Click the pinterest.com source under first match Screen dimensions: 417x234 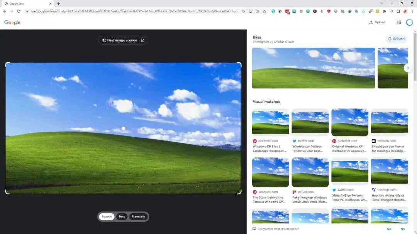268,141
